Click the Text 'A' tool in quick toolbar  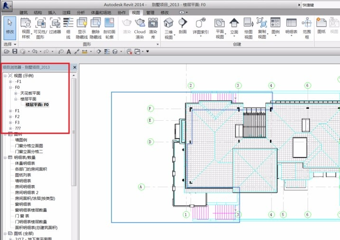69,52
